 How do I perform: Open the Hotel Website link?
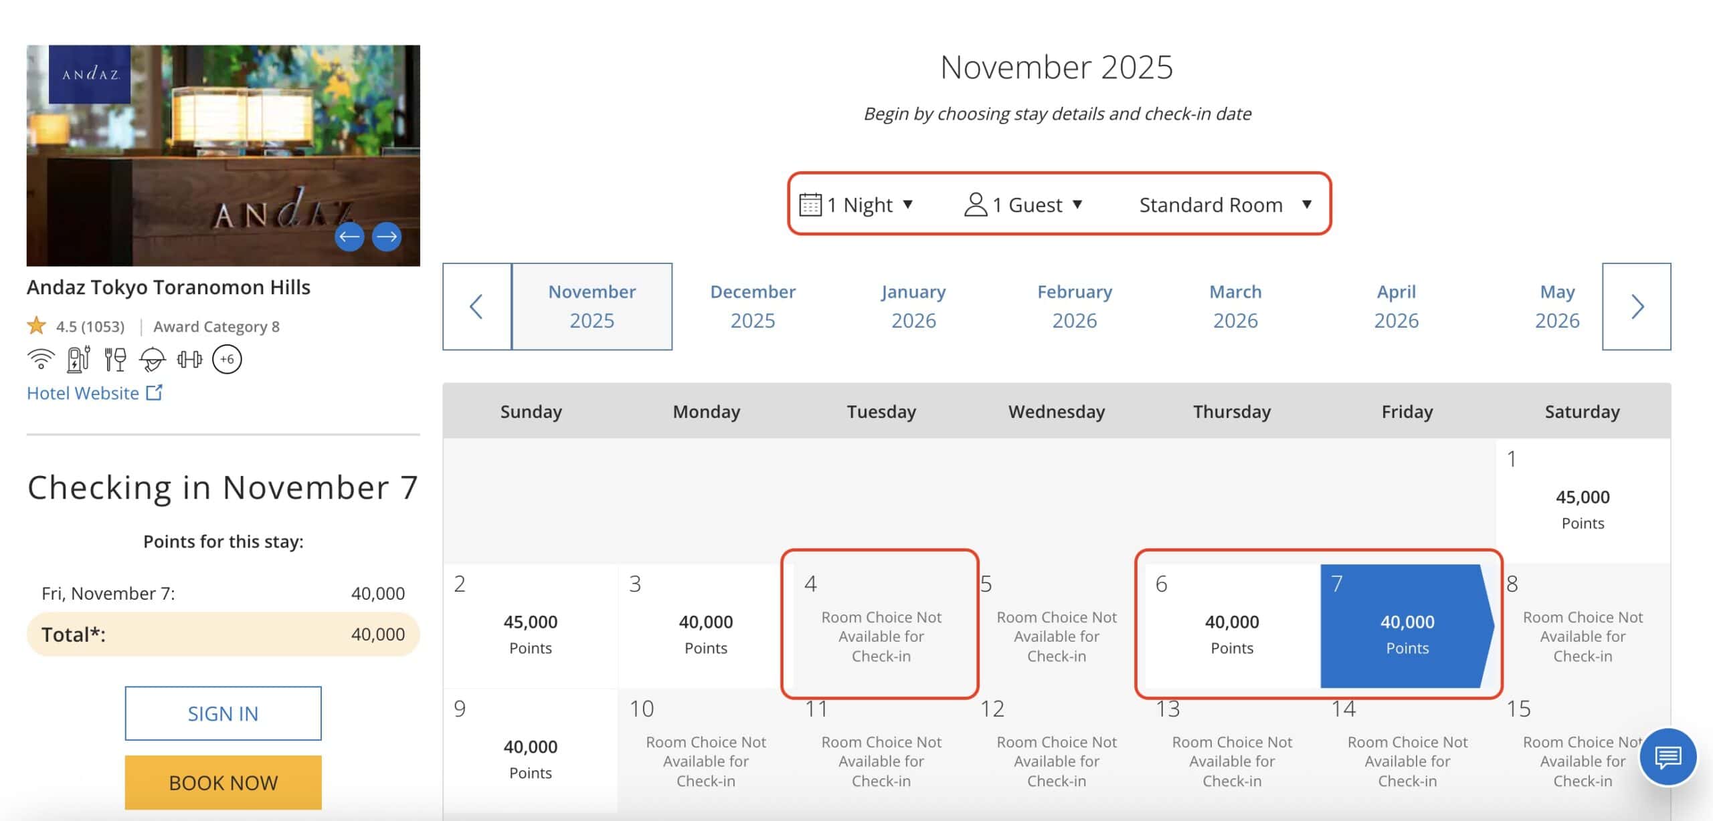[83, 393]
